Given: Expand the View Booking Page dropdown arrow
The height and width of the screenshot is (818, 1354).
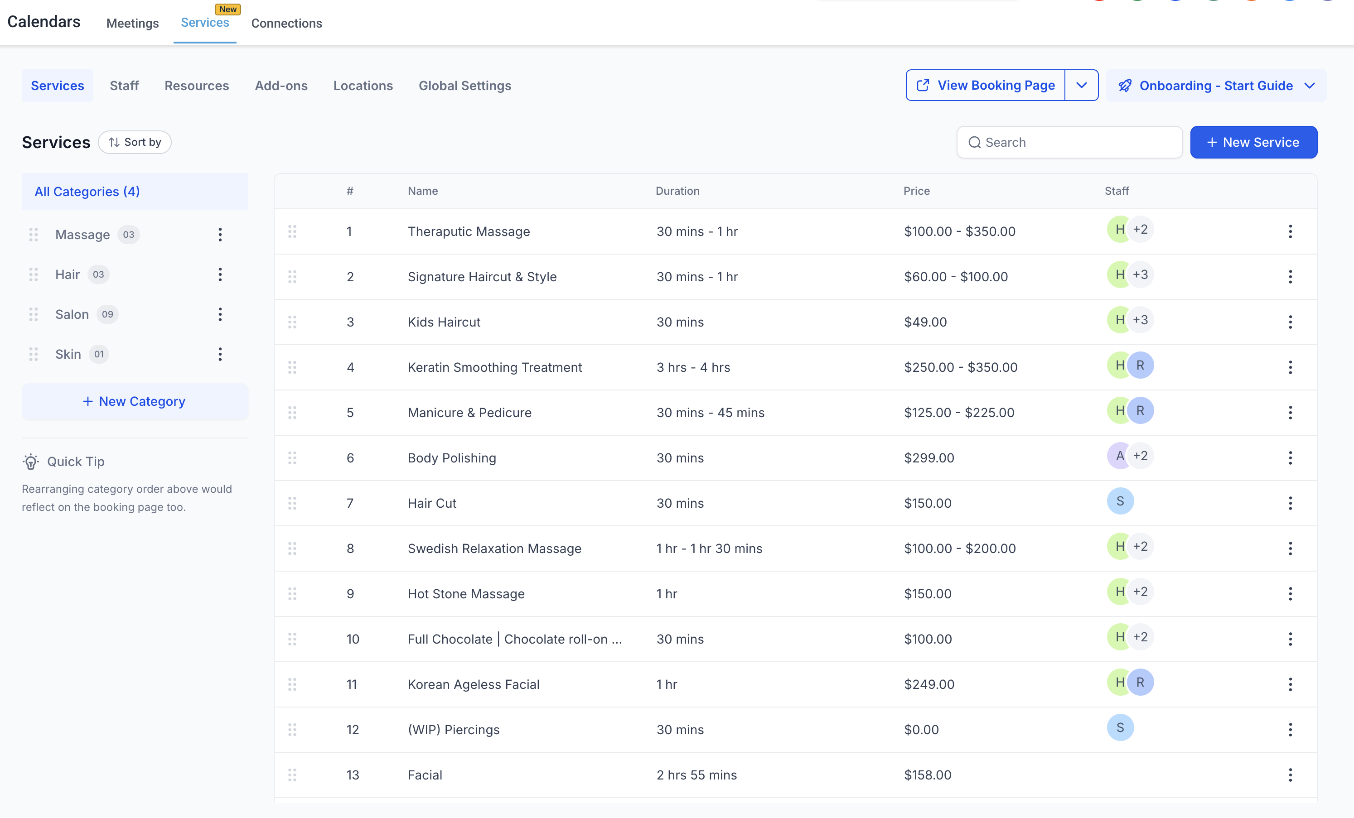Looking at the screenshot, I should pos(1081,85).
